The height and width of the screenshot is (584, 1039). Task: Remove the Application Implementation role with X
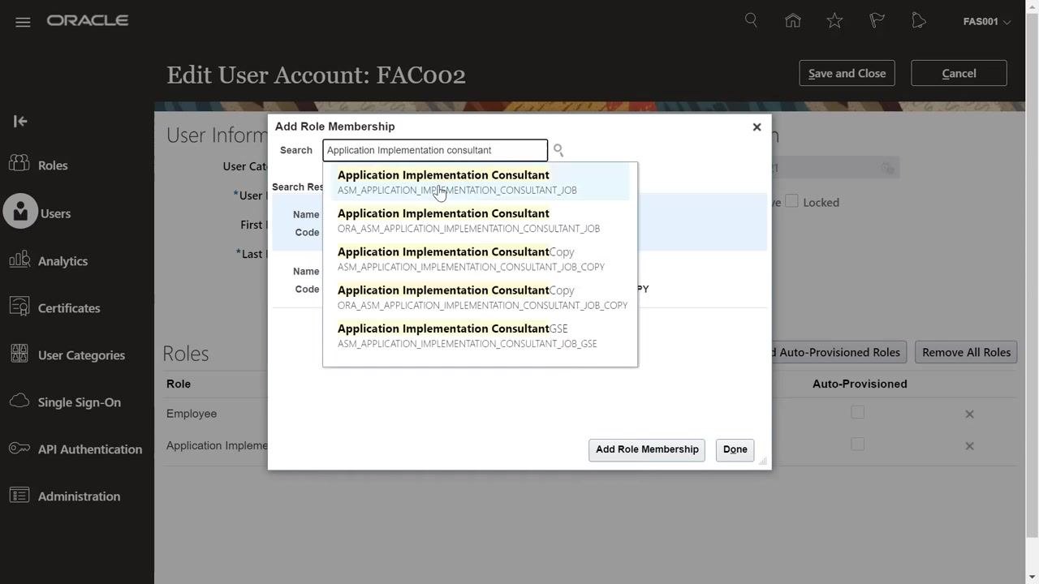969,446
